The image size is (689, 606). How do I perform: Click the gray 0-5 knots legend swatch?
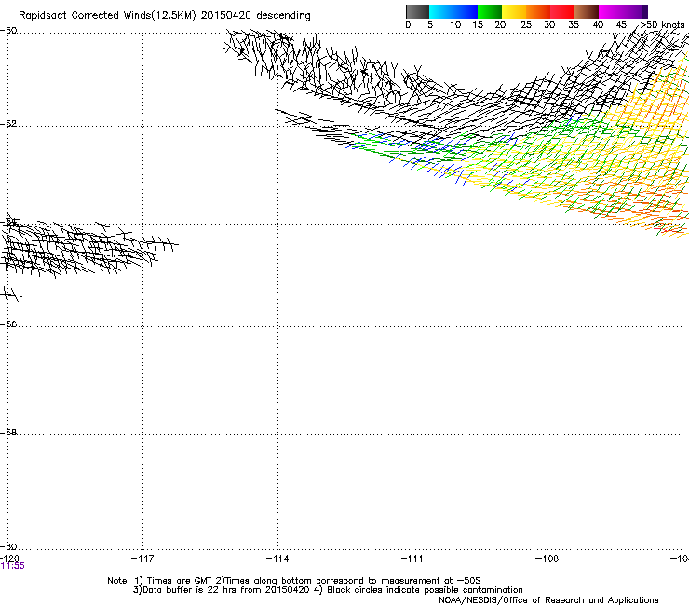point(417,11)
